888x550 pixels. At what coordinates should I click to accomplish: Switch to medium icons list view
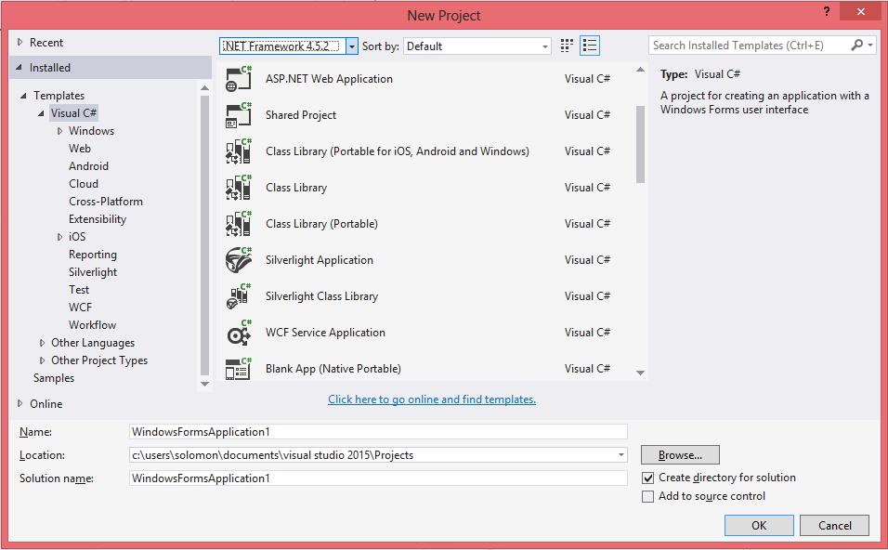(590, 46)
